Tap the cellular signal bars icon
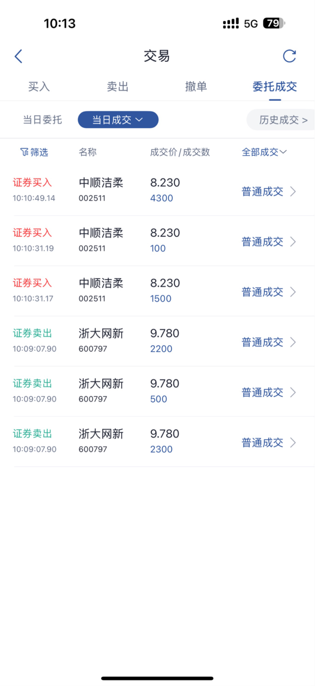The image size is (315, 686). 231,24
